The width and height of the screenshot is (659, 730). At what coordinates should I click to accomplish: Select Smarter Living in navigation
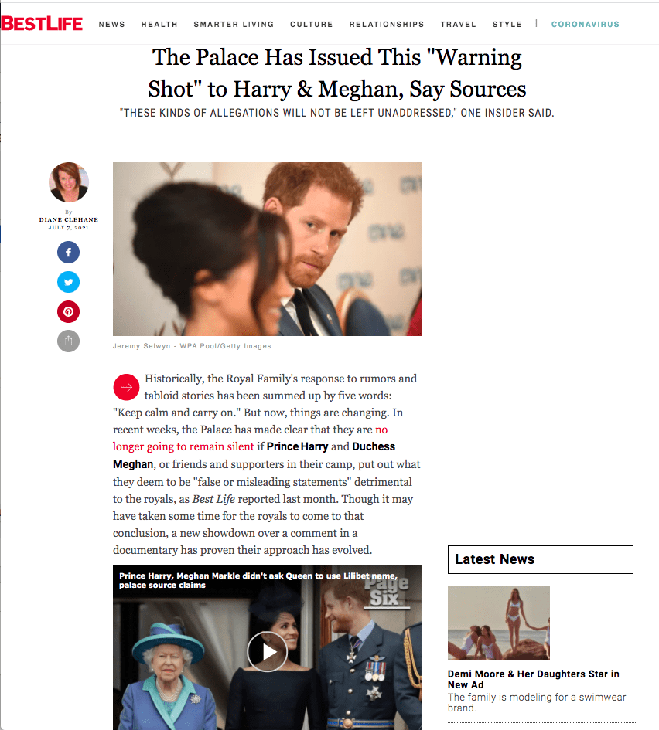pos(234,24)
